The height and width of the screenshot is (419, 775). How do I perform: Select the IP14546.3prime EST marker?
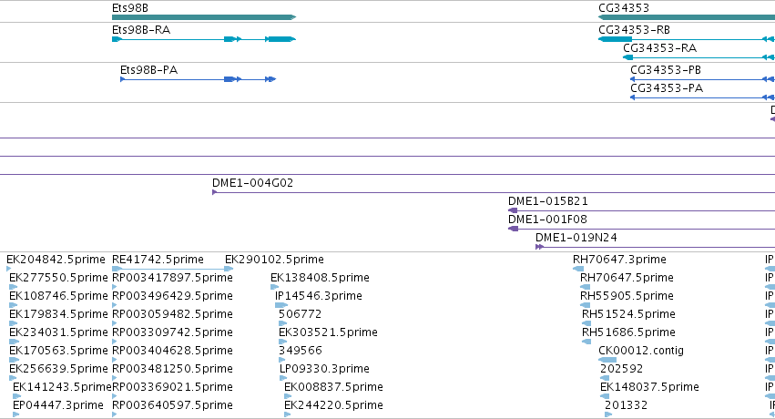tap(281, 305)
